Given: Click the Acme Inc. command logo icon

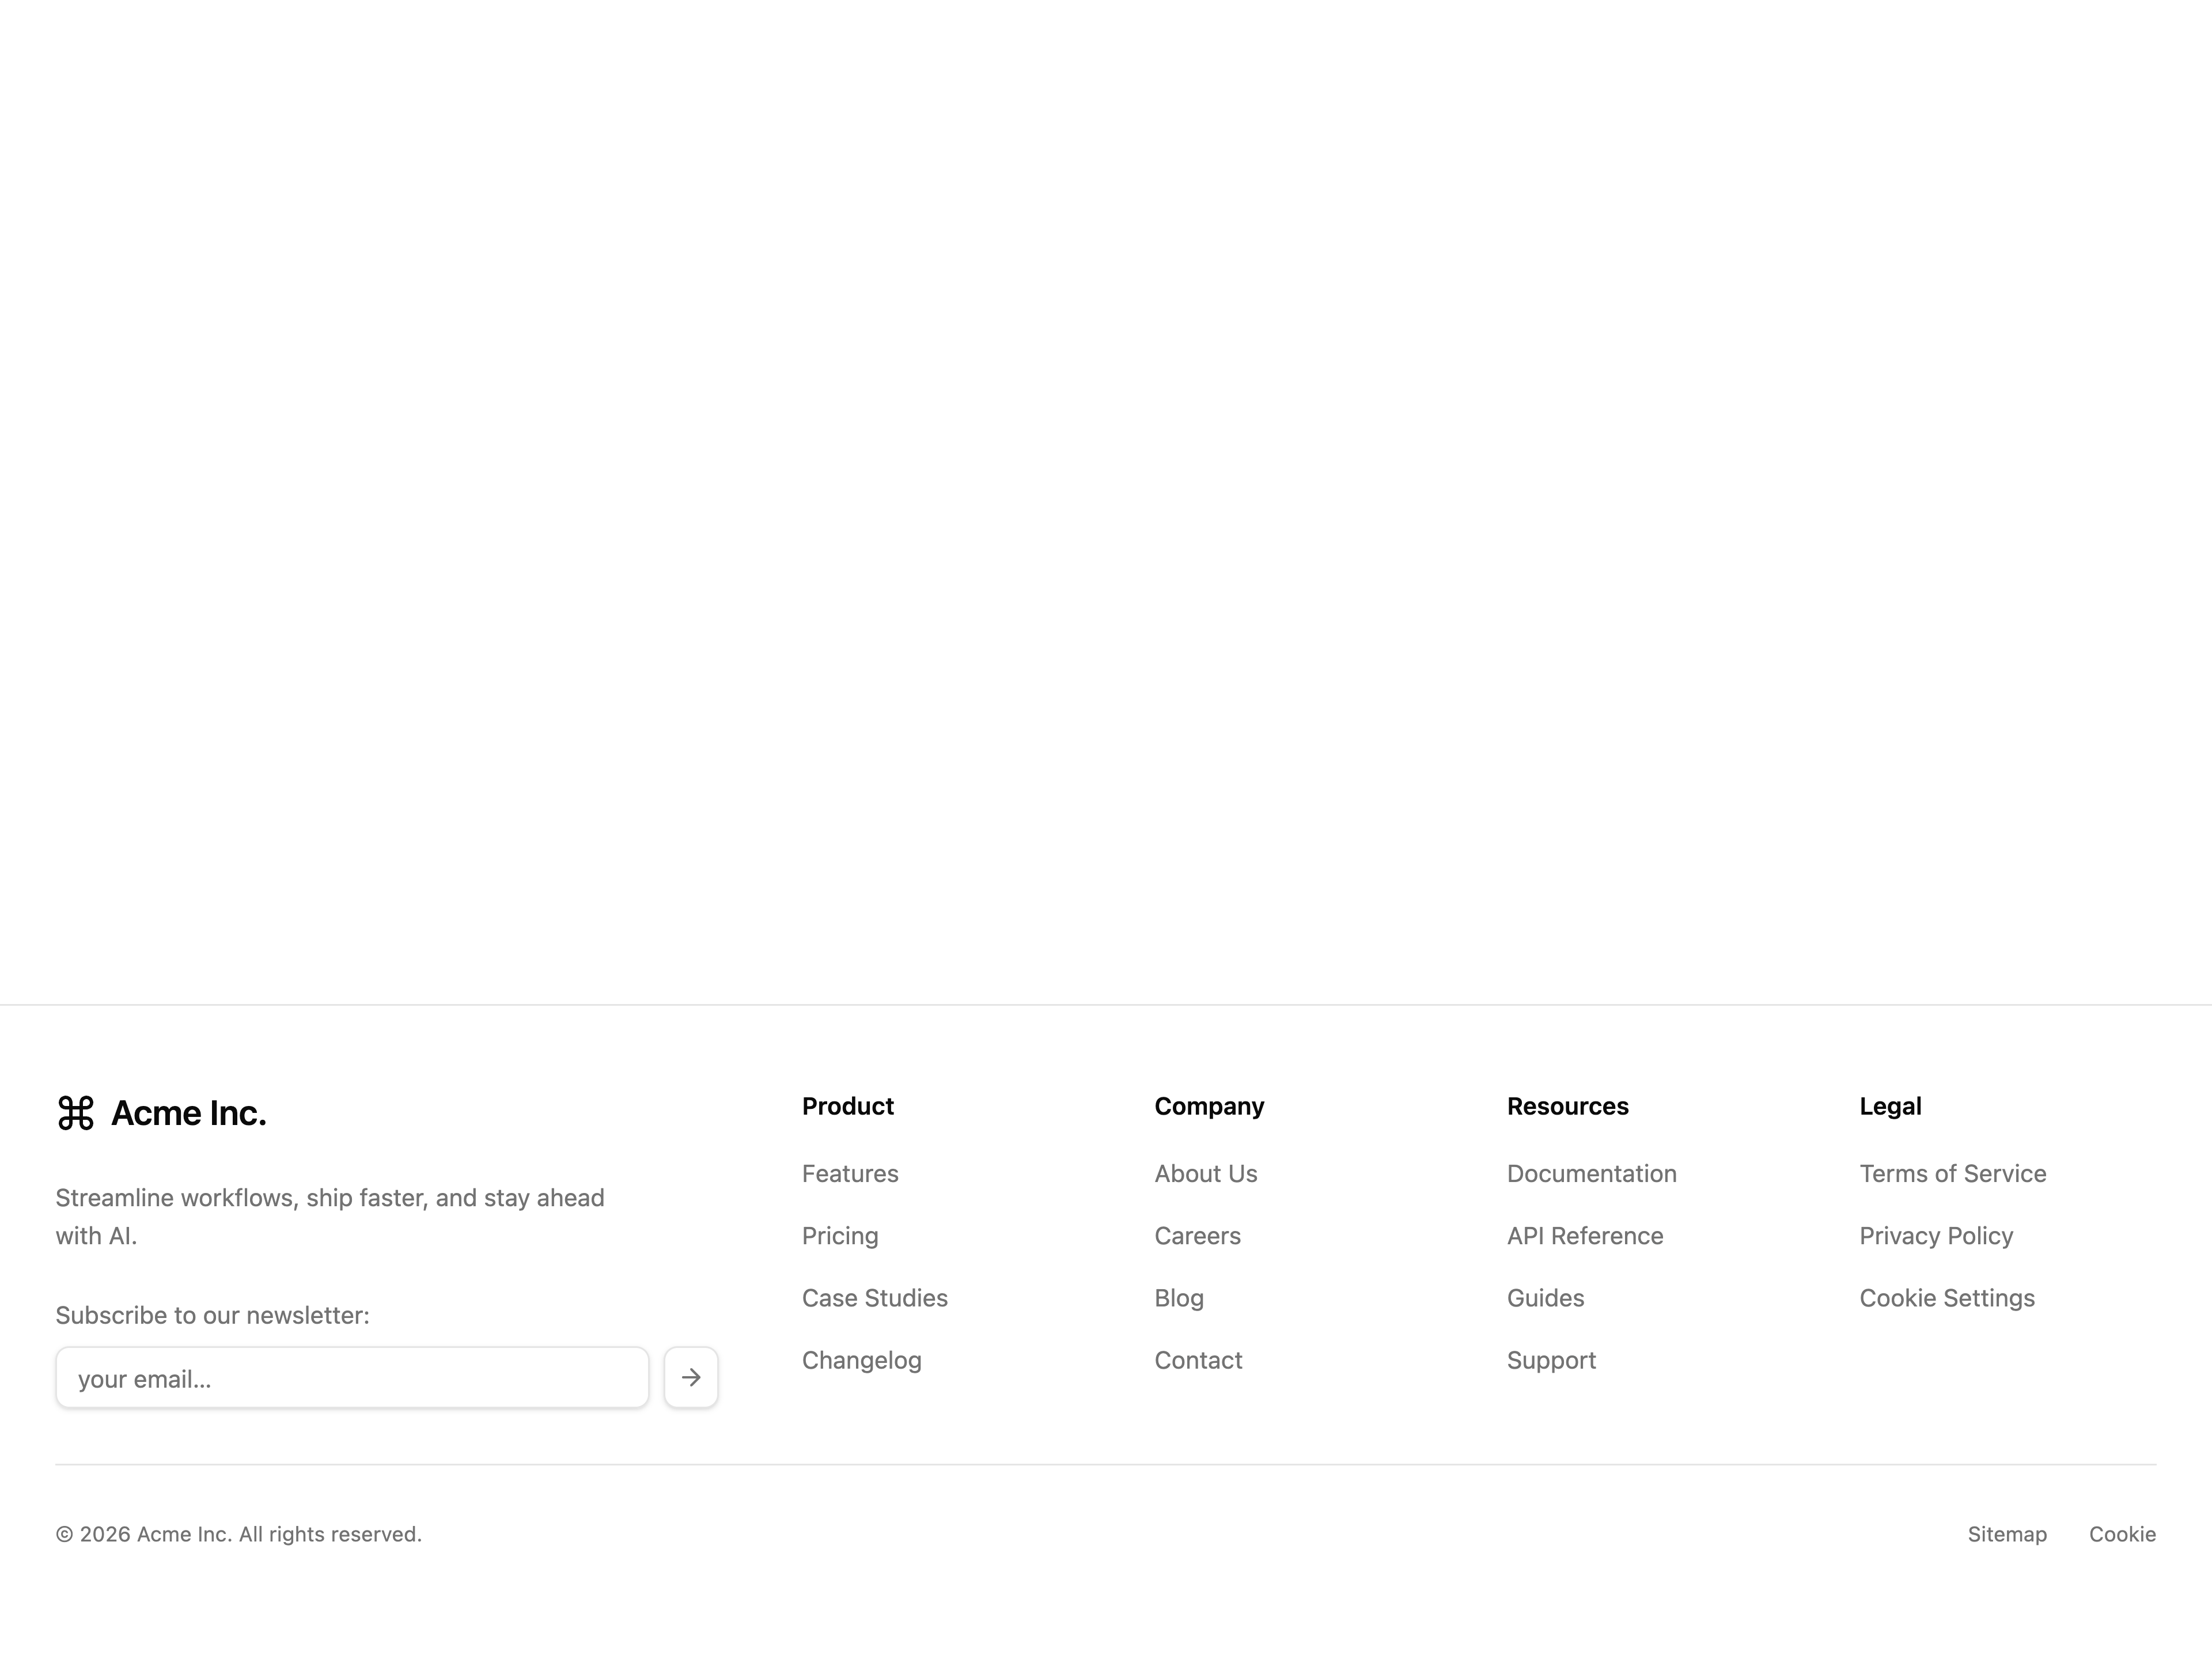Looking at the screenshot, I should [x=76, y=1113].
